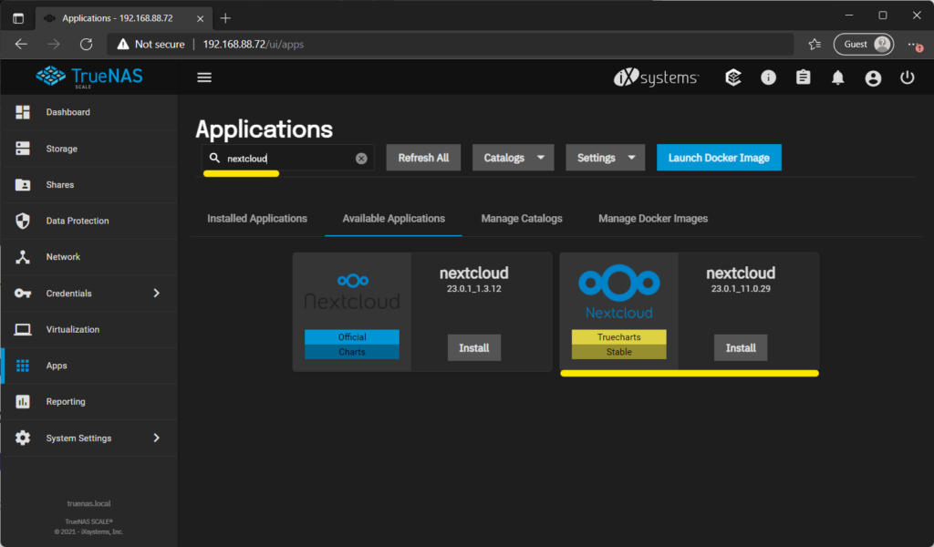Click the nextcloud search input field
Viewport: 934px width, 547px height.
pos(289,159)
